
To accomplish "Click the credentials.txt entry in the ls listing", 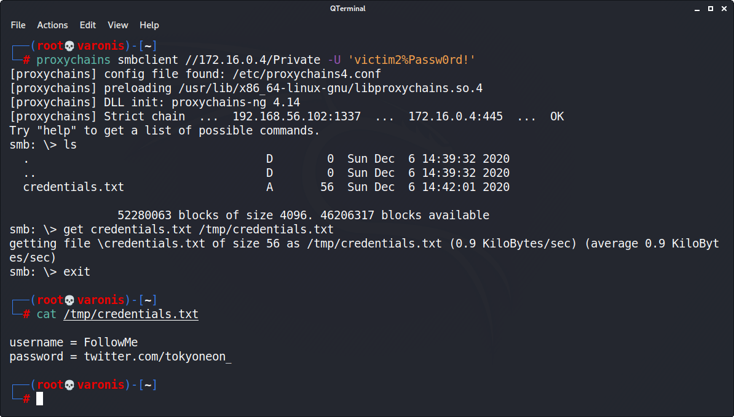I will point(74,187).
